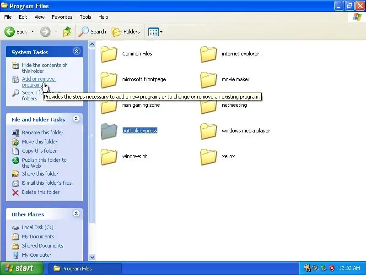The image size is (366, 275).
Task: Click the Up one level folder icon
Action: tap(67, 32)
